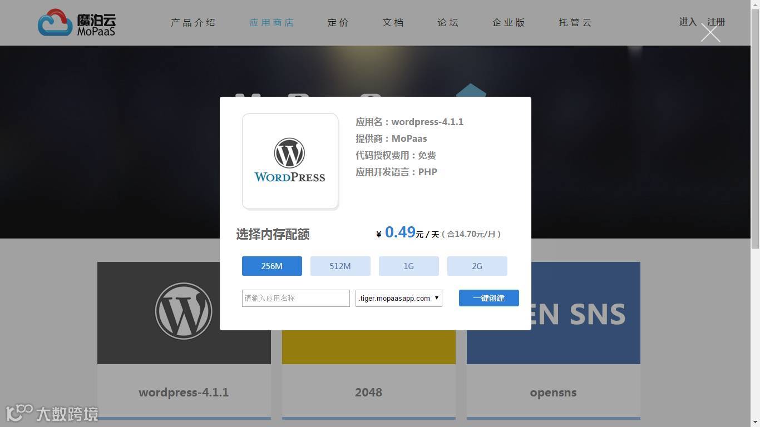Click the scrollbar up arrow
This screenshot has width=760, height=427.
coord(755,4)
